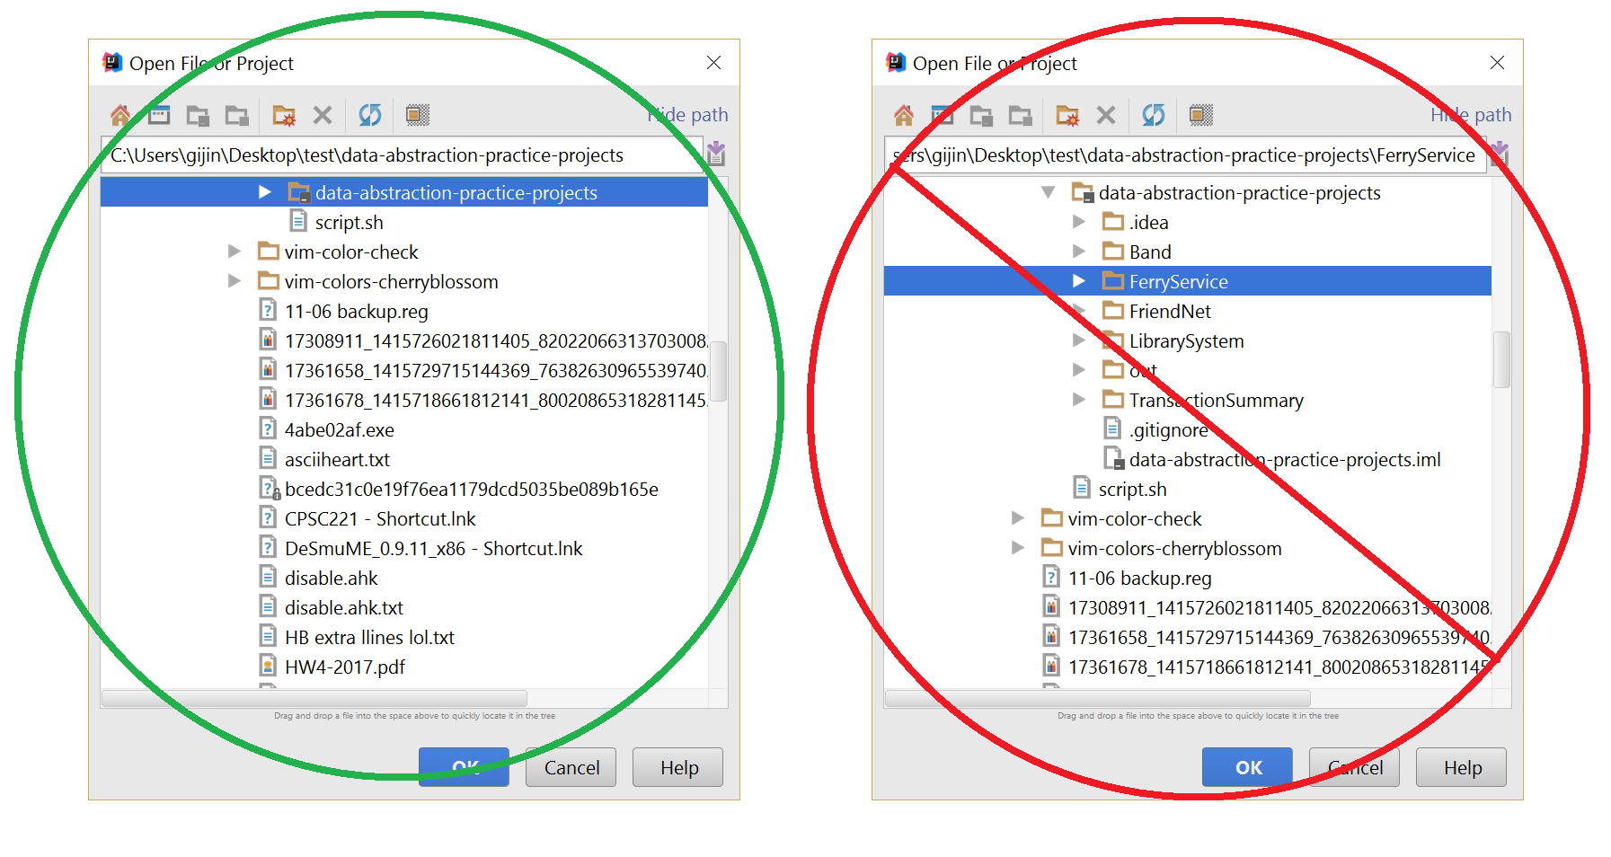Select the LibrarySystem folder
Screen dimensions: 1611x857
(x=1186, y=341)
